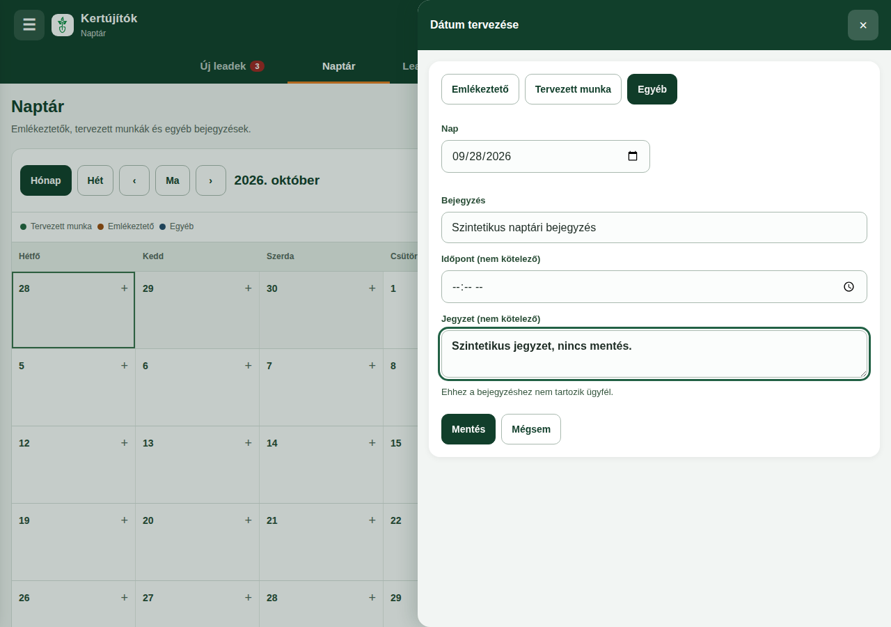891x627 pixels.
Task: Click the dark Tervezett munka legend dot
Action: pyautogui.click(x=24, y=226)
